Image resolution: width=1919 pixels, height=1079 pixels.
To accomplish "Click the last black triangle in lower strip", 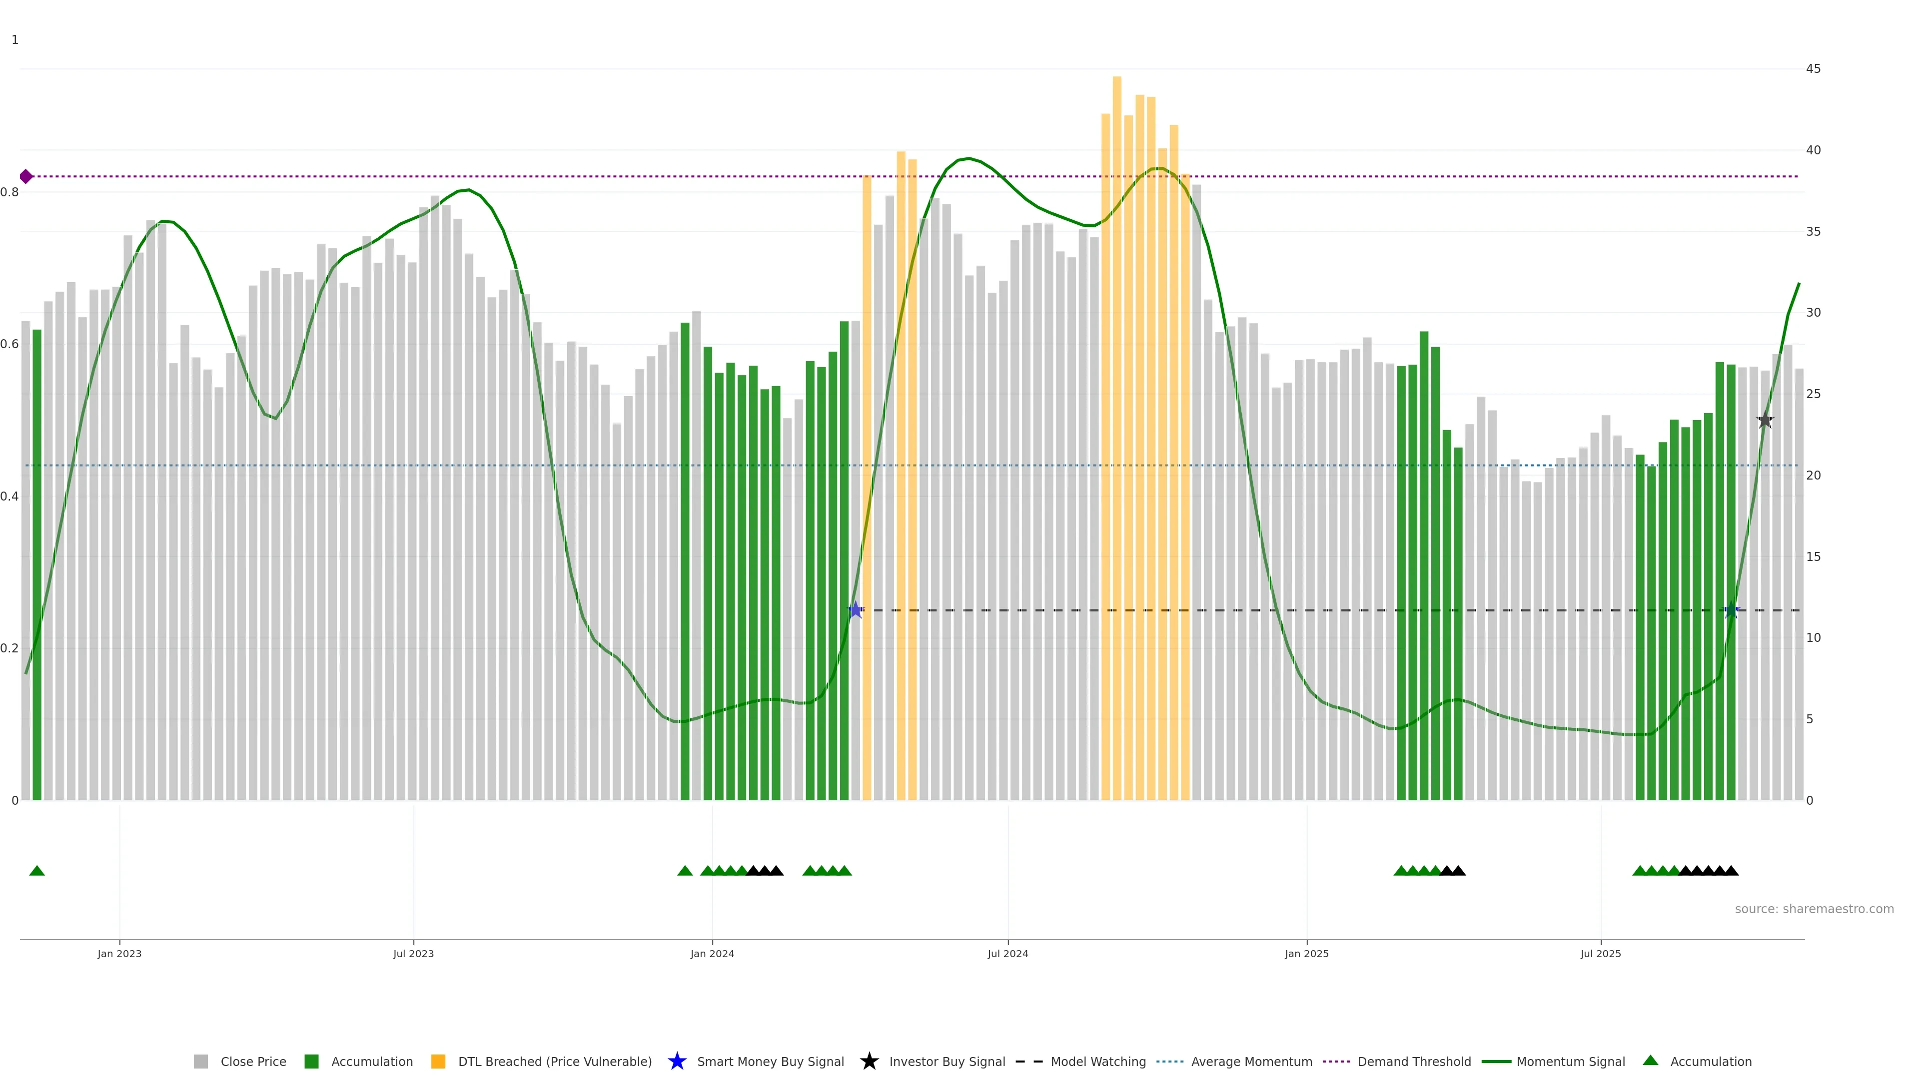I will [x=1731, y=871].
